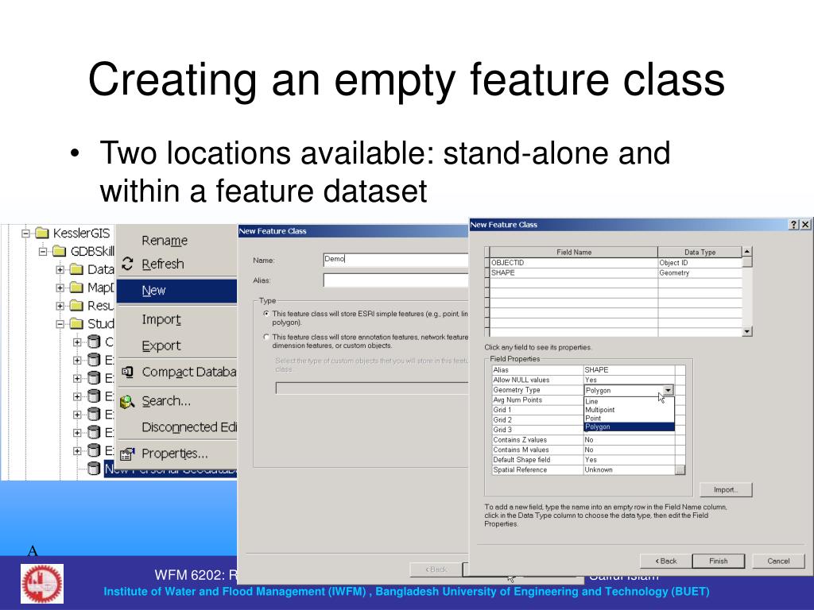Click the KesslerGIS folder icon
The width and height of the screenshot is (814, 610).
[x=42, y=233]
